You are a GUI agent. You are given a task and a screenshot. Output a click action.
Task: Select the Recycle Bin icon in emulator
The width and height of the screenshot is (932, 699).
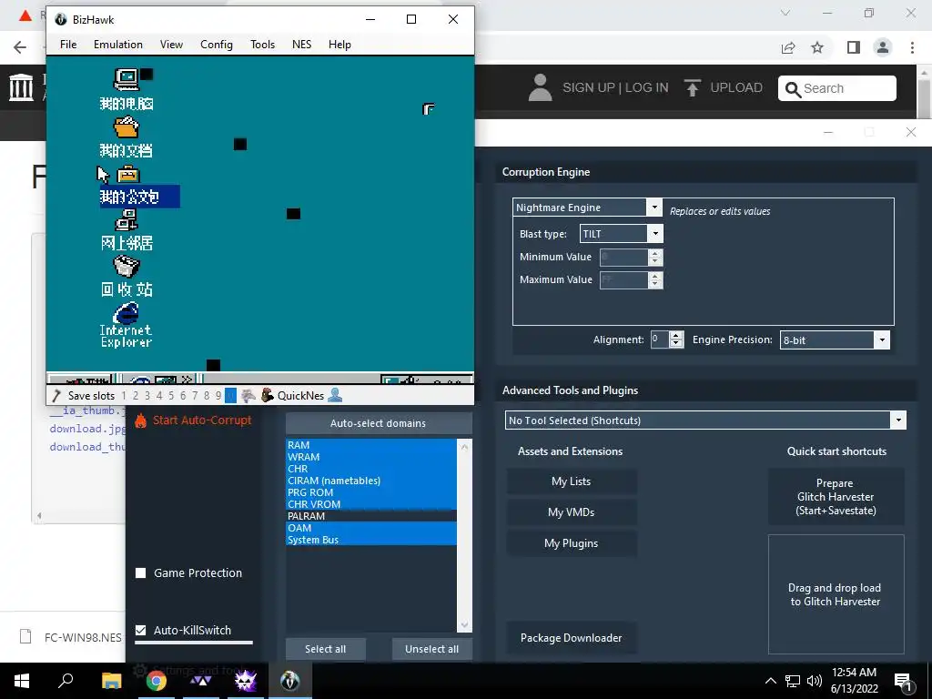point(126,267)
